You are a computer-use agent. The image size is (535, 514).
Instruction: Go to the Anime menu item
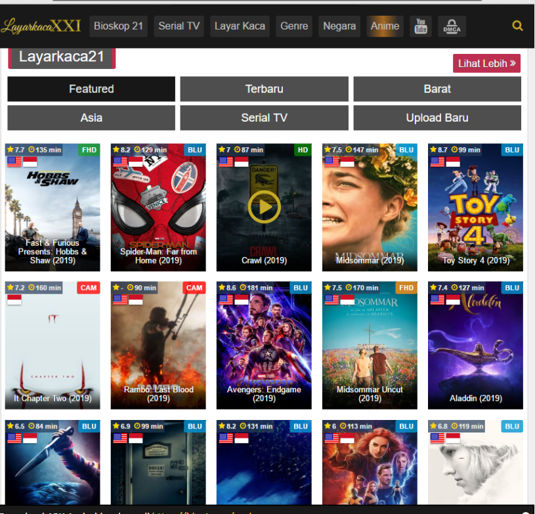pos(385,26)
